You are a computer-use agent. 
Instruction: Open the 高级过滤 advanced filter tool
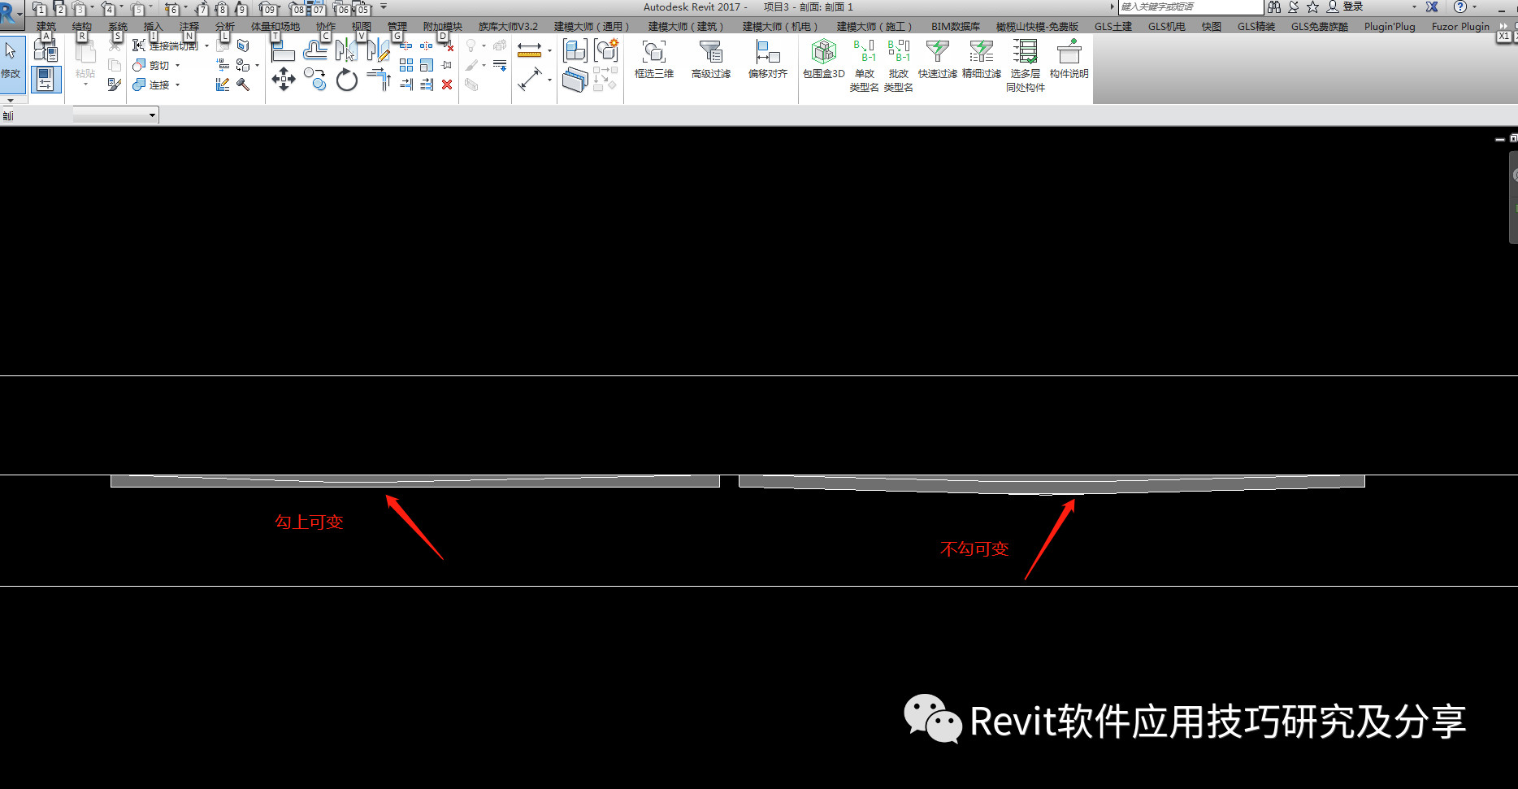tap(711, 59)
